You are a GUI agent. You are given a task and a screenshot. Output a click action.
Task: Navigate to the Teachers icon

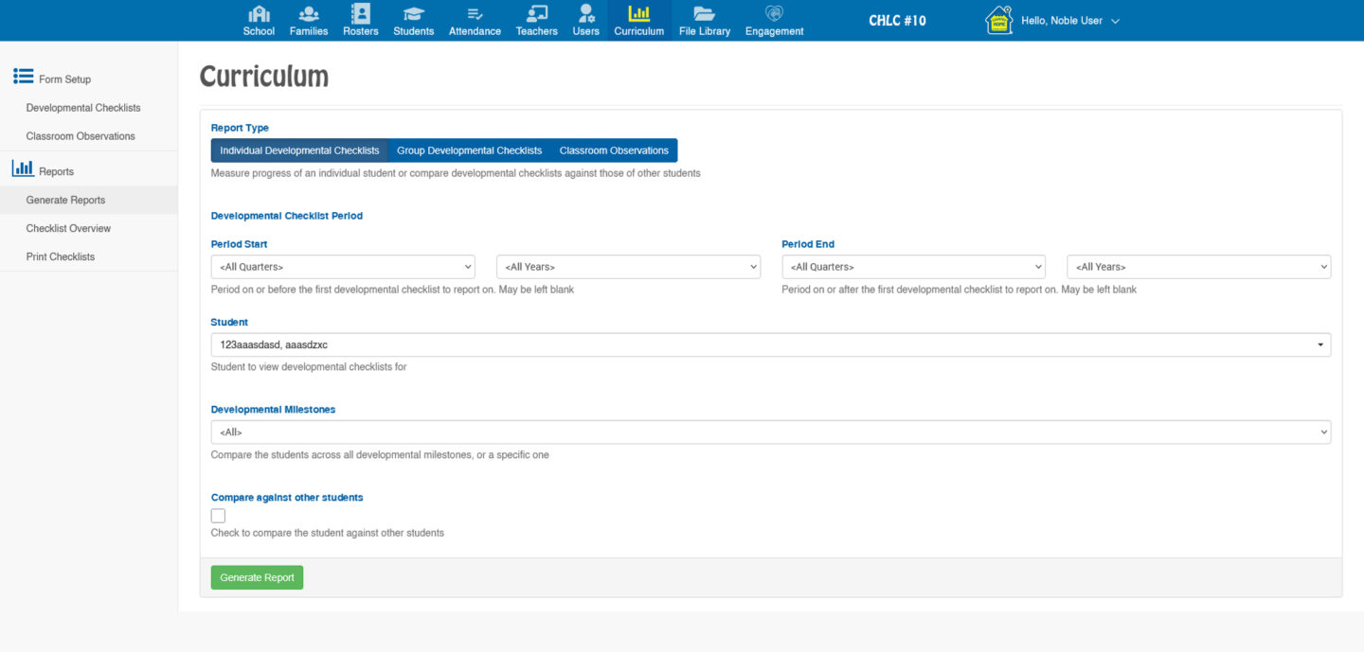pyautogui.click(x=536, y=14)
